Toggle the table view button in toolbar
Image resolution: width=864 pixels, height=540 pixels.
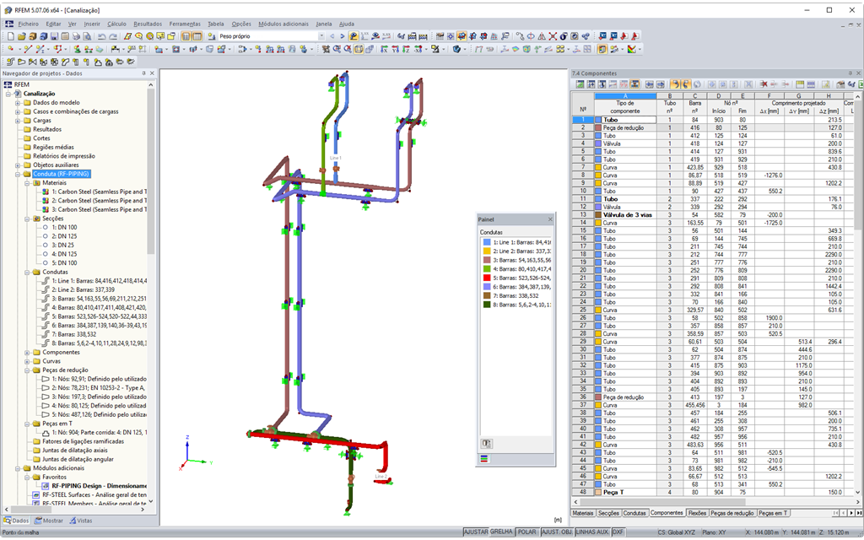click(197, 36)
